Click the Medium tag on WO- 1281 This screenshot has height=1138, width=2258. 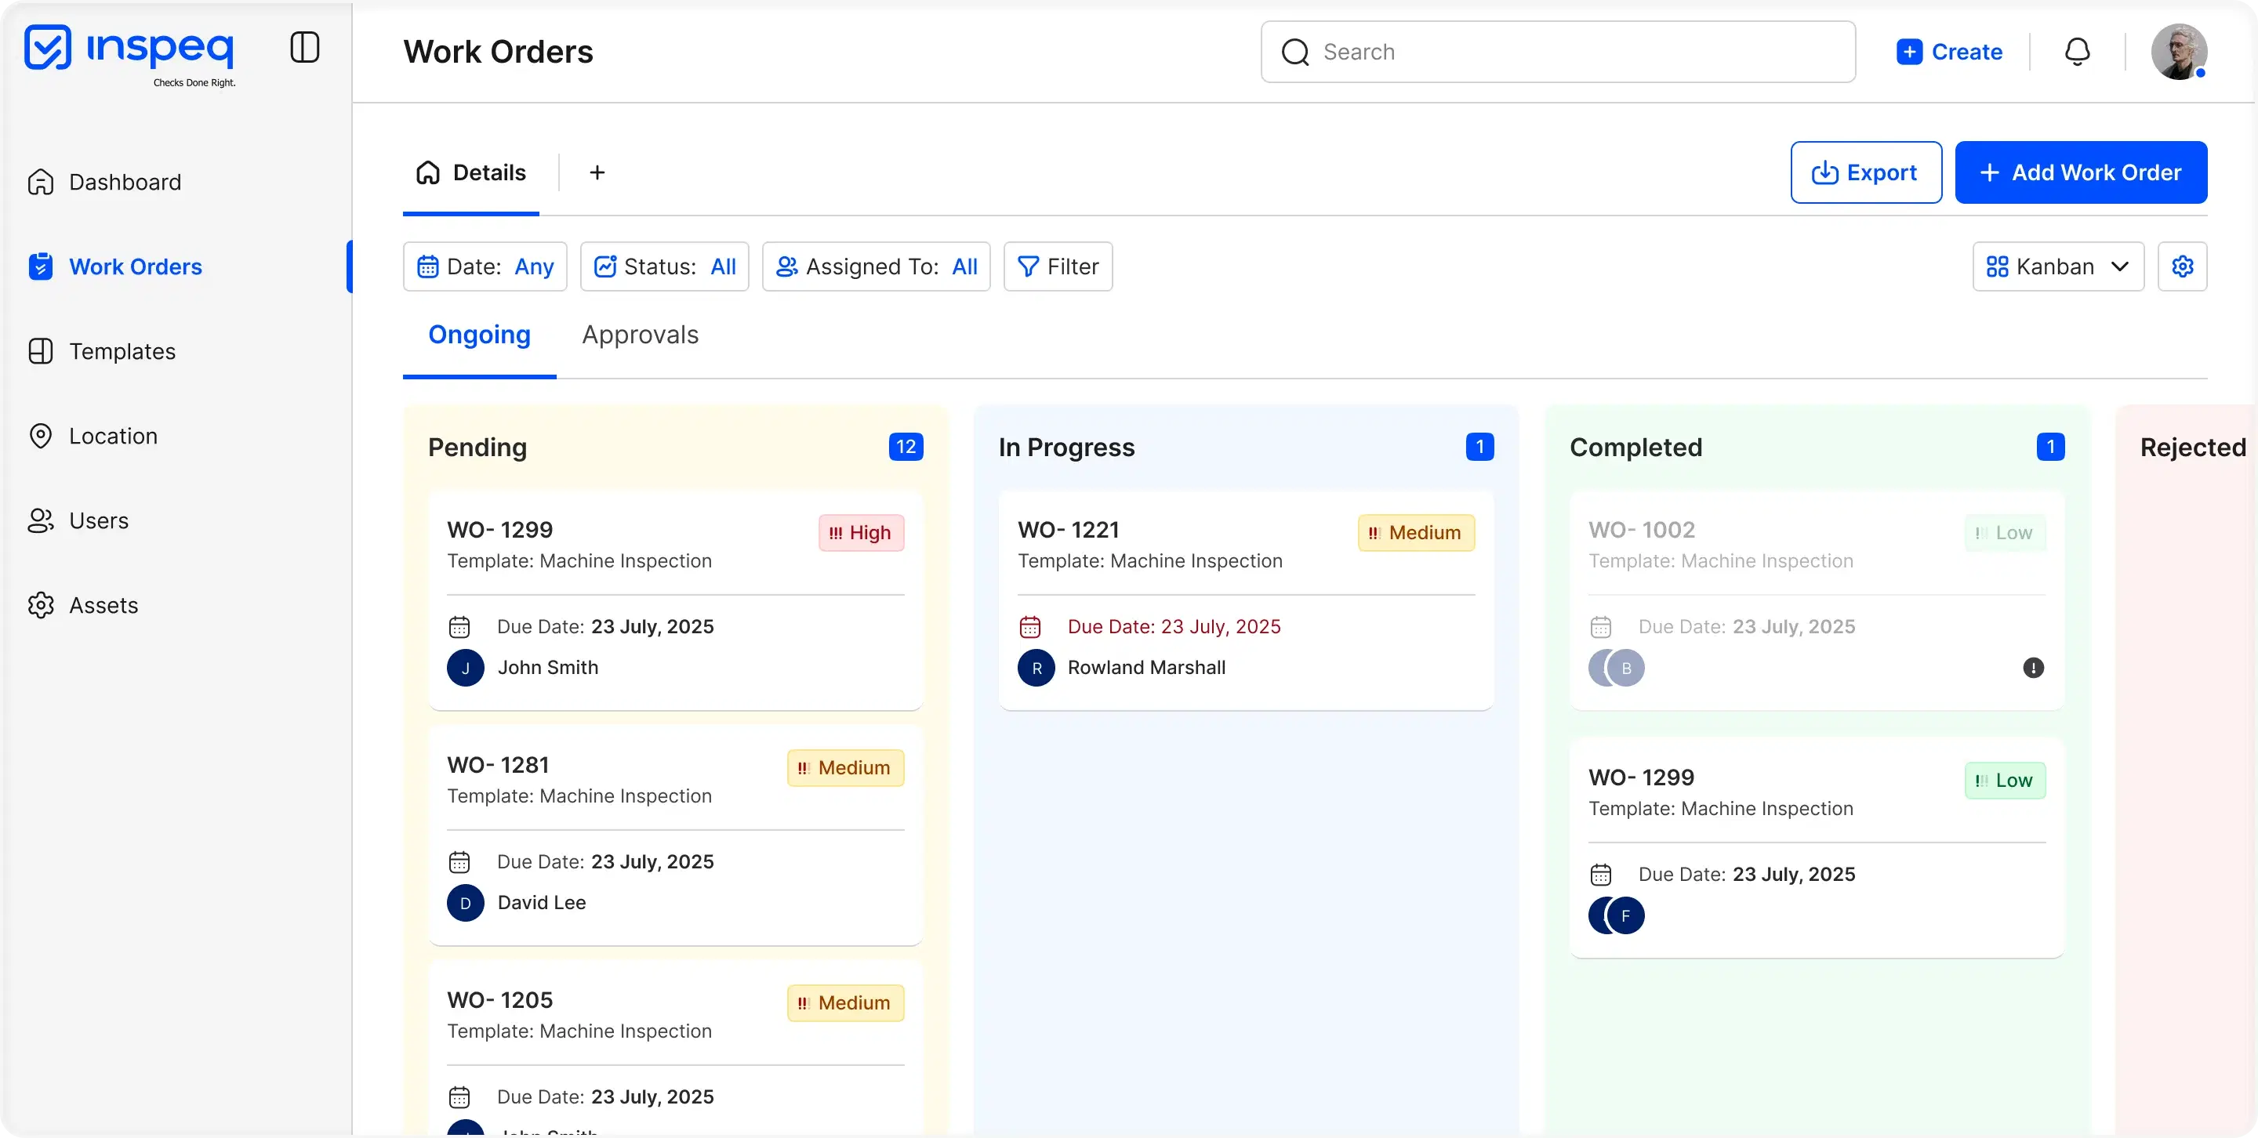coord(845,768)
